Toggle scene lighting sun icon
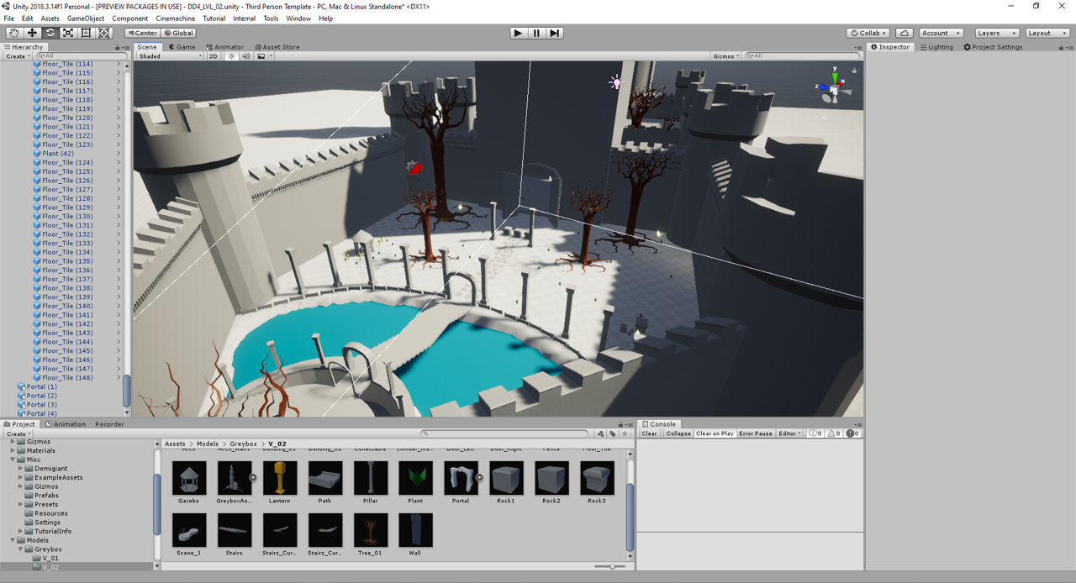Image resolution: width=1076 pixels, height=583 pixels. [231, 56]
